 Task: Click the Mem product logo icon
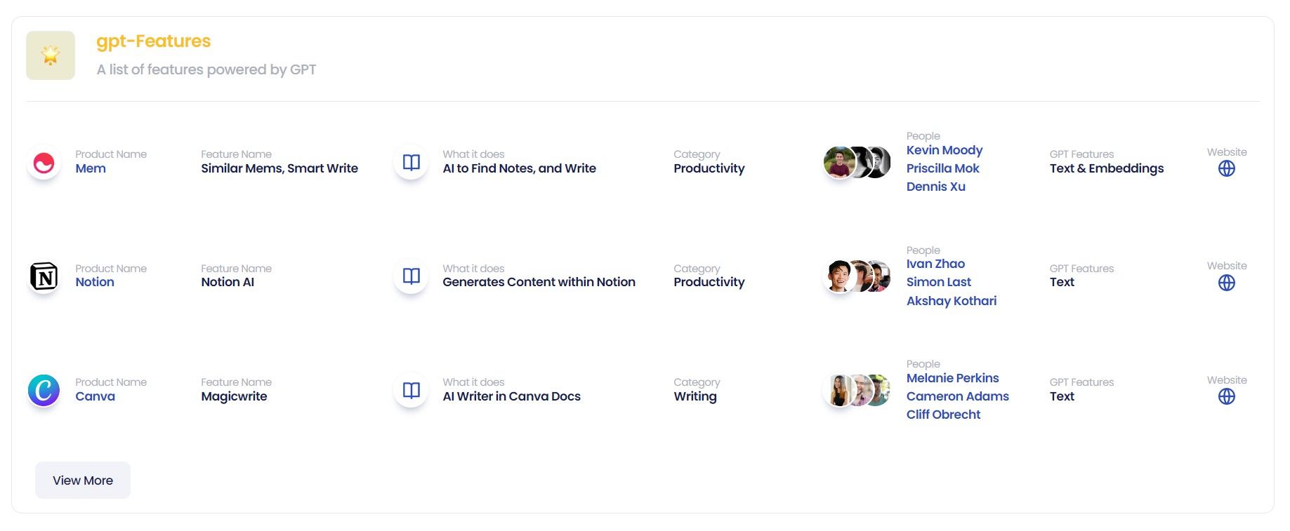coord(44,163)
